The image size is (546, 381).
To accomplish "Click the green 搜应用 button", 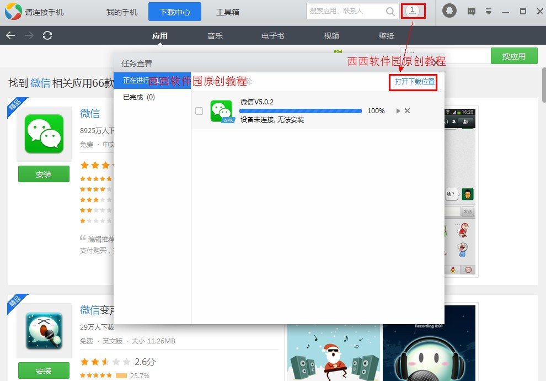I will (514, 56).
